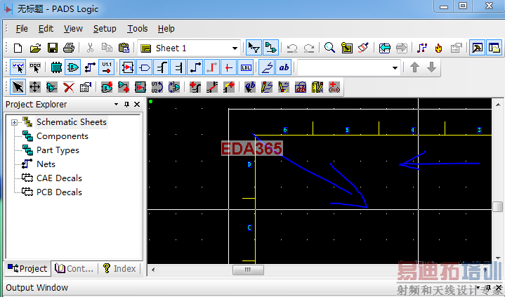This screenshot has height=297, width=505.
Task: Activate the Move tool with four arrows
Action: (x=35, y=87)
